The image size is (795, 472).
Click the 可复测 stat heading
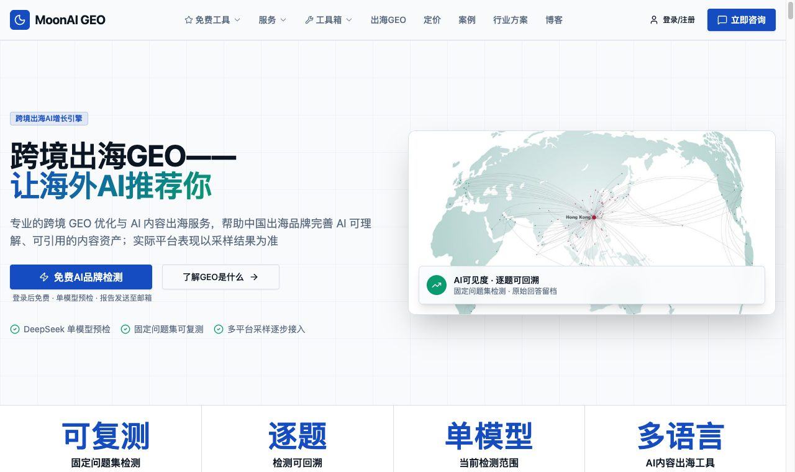click(x=106, y=436)
